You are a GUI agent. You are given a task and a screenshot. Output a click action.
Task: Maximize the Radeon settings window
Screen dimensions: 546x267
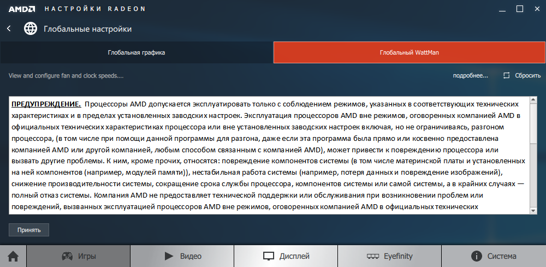coord(520,9)
